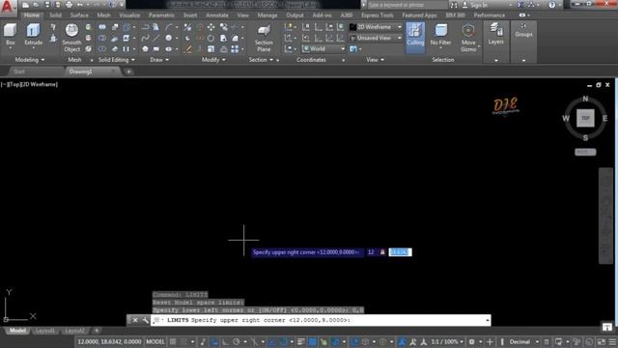Image resolution: width=618 pixels, height=348 pixels.
Task: Open the workspace switching gear icon
Action: (x=471, y=341)
